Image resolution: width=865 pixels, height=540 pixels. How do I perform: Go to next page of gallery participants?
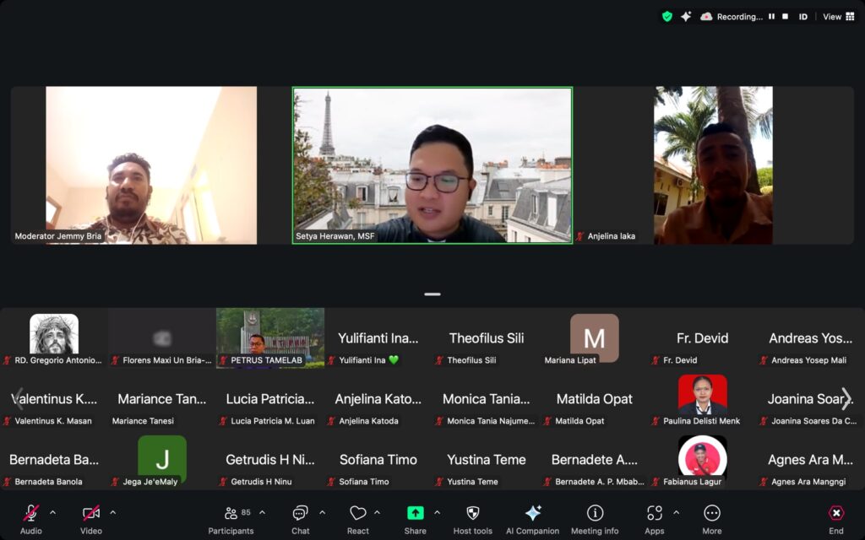point(846,398)
